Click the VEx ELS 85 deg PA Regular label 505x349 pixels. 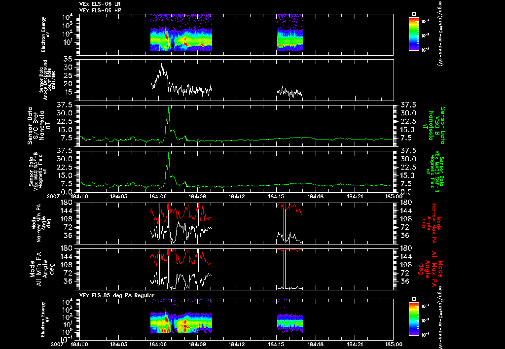[x=117, y=295]
